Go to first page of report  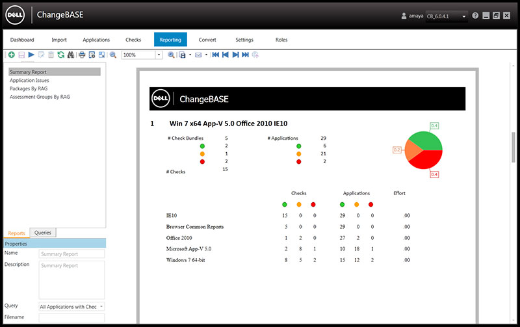216,55
